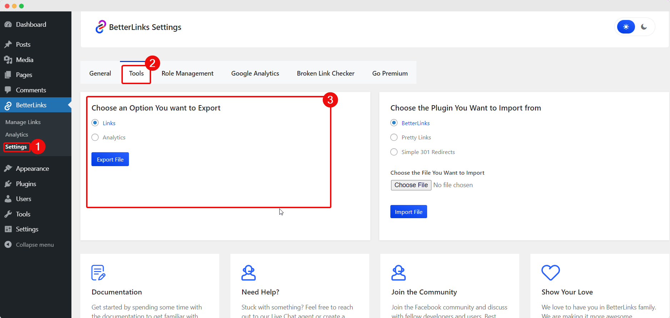Click the Show Your Love heading

pyautogui.click(x=567, y=292)
